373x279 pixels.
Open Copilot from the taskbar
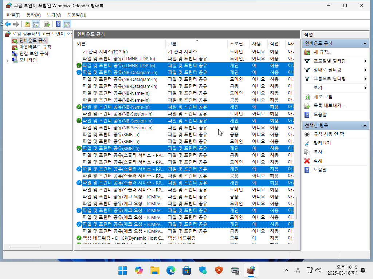point(139,270)
